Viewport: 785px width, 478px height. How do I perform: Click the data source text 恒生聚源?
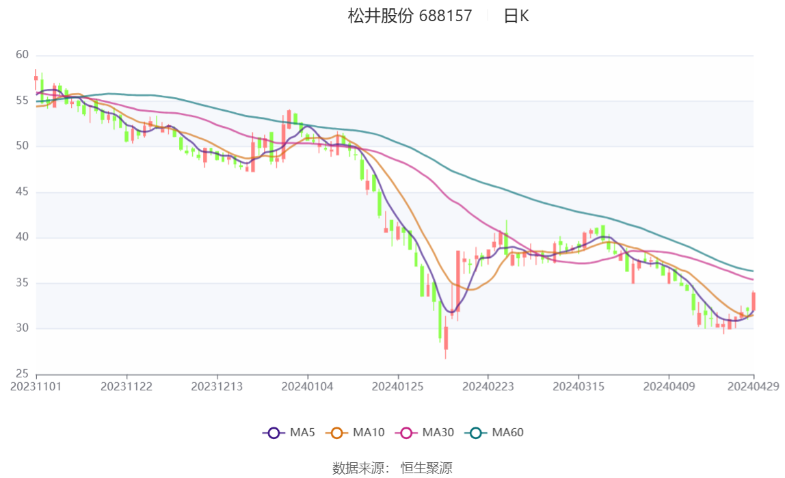tap(427, 468)
